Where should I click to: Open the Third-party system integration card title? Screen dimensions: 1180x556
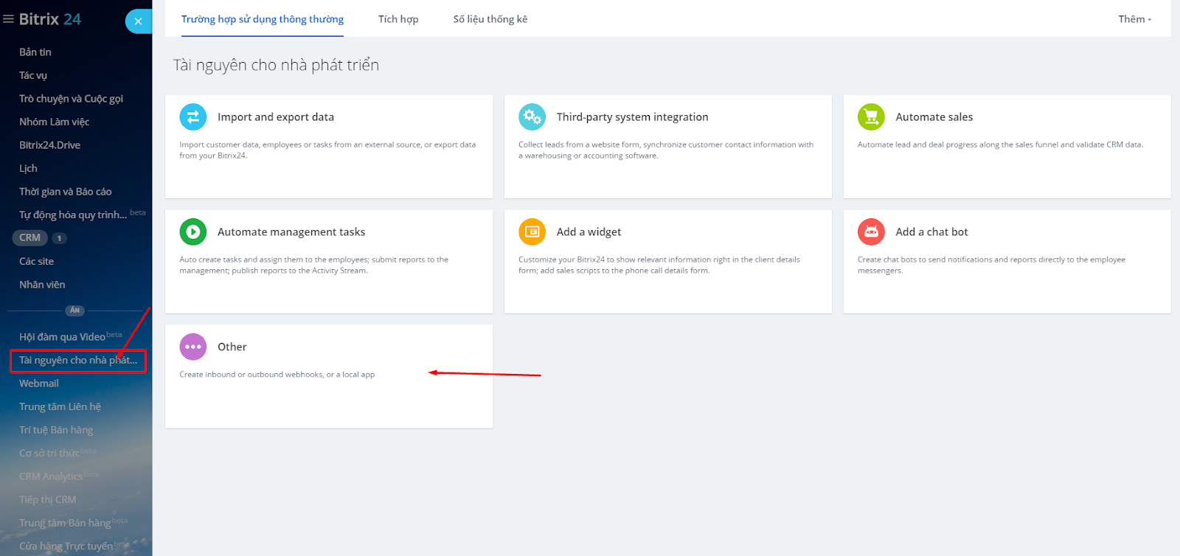point(632,117)
